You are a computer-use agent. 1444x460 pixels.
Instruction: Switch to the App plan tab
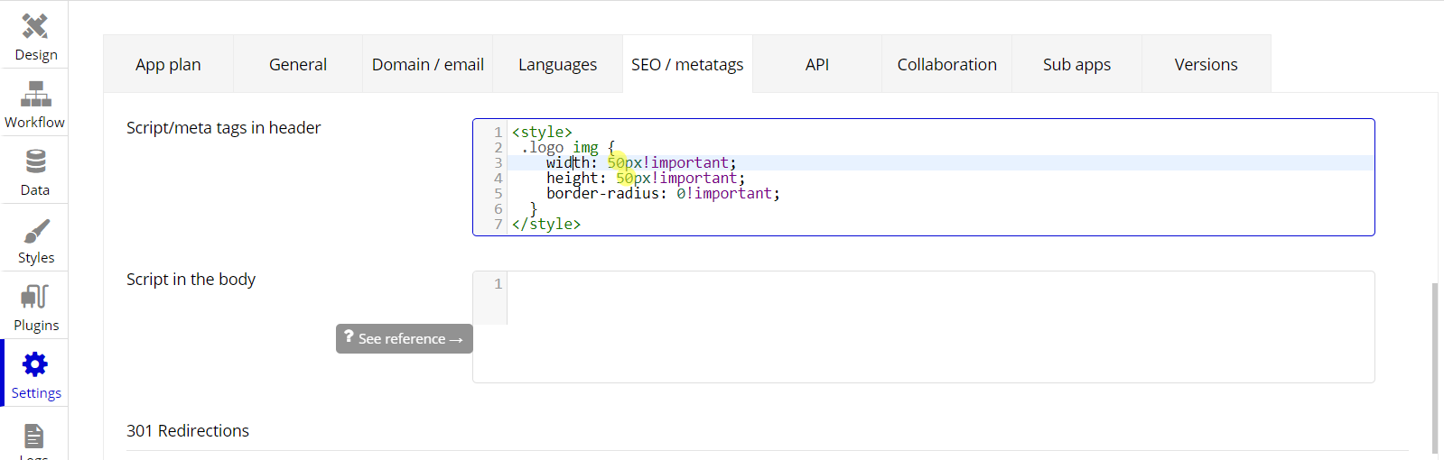(x=168, y=64)
